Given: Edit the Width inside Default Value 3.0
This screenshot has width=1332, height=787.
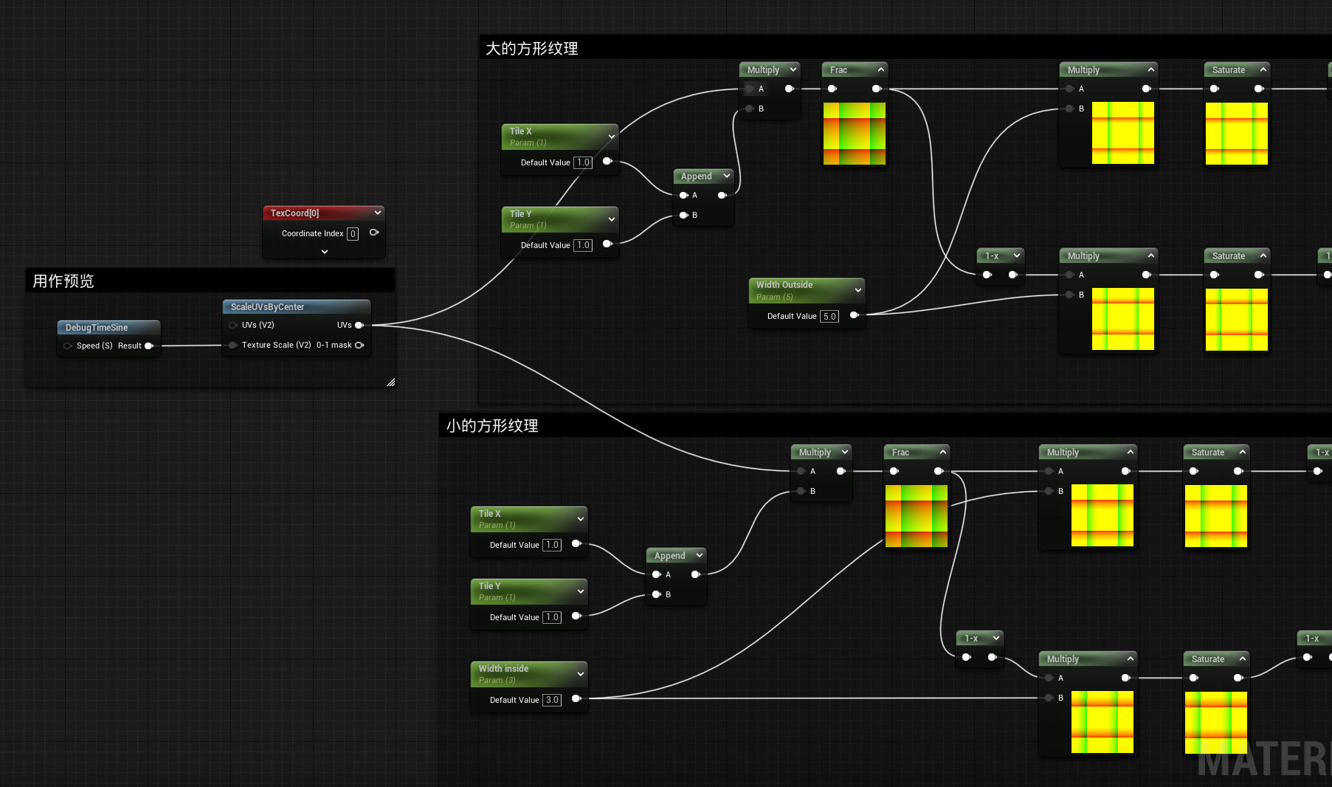Looking at the screenshot, I should pos(552,700).
